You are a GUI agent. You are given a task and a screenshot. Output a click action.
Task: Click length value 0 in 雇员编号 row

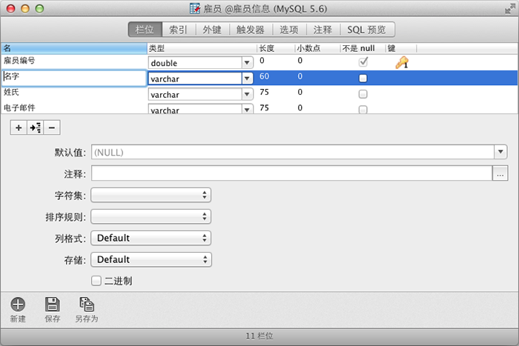[262, 61]
